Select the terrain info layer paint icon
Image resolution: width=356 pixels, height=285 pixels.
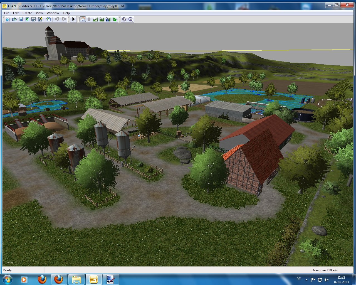108,19
